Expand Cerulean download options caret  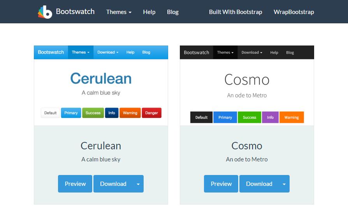coord(138,184)
